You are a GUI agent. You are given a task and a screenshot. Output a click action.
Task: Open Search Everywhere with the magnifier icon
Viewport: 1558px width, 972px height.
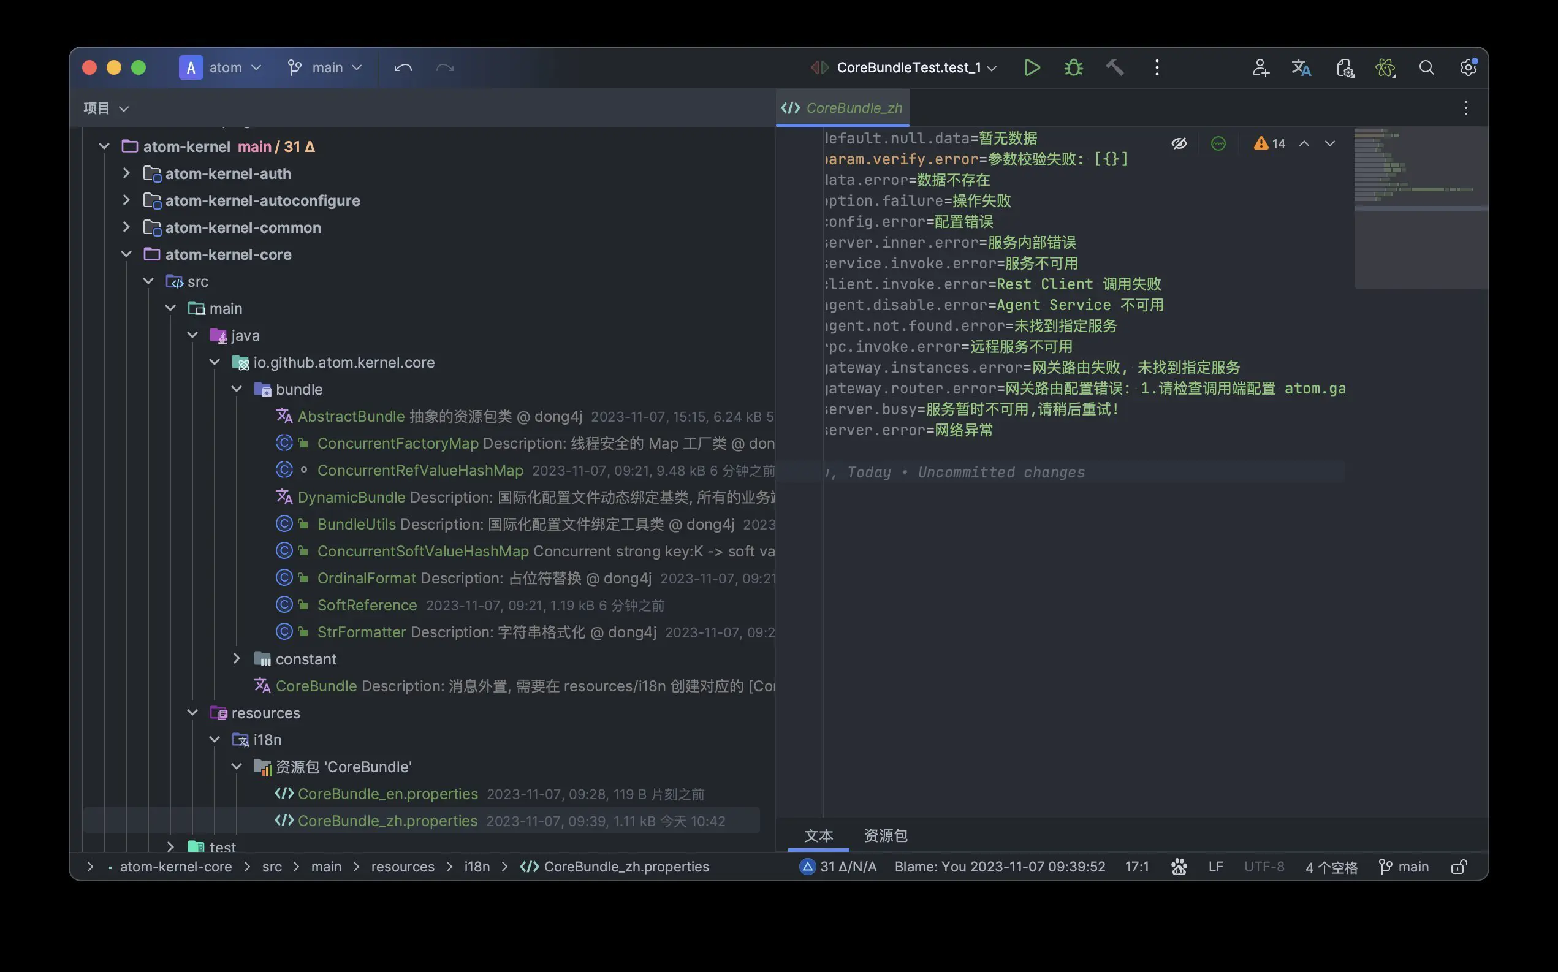tap(1426, 67)
